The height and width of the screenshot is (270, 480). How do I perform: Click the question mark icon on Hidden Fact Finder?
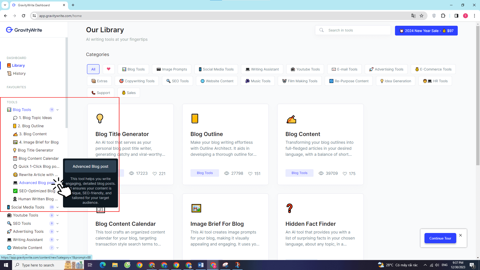tap(289, 208)
